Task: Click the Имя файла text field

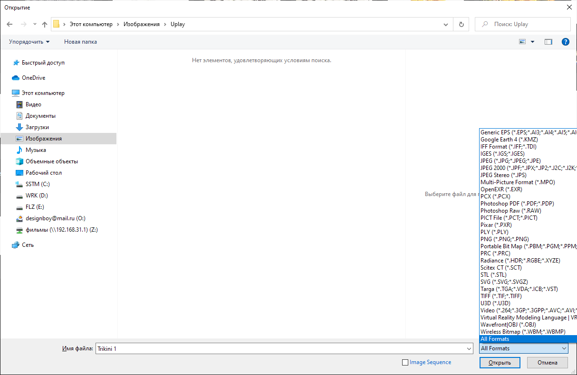Action: point(280,348)
